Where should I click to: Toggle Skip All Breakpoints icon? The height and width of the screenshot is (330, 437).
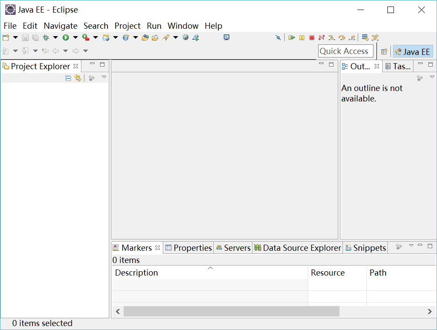[x=278, y=37]
